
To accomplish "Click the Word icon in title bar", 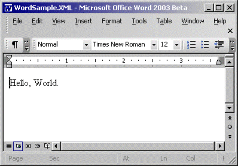I will pos(8,7).
